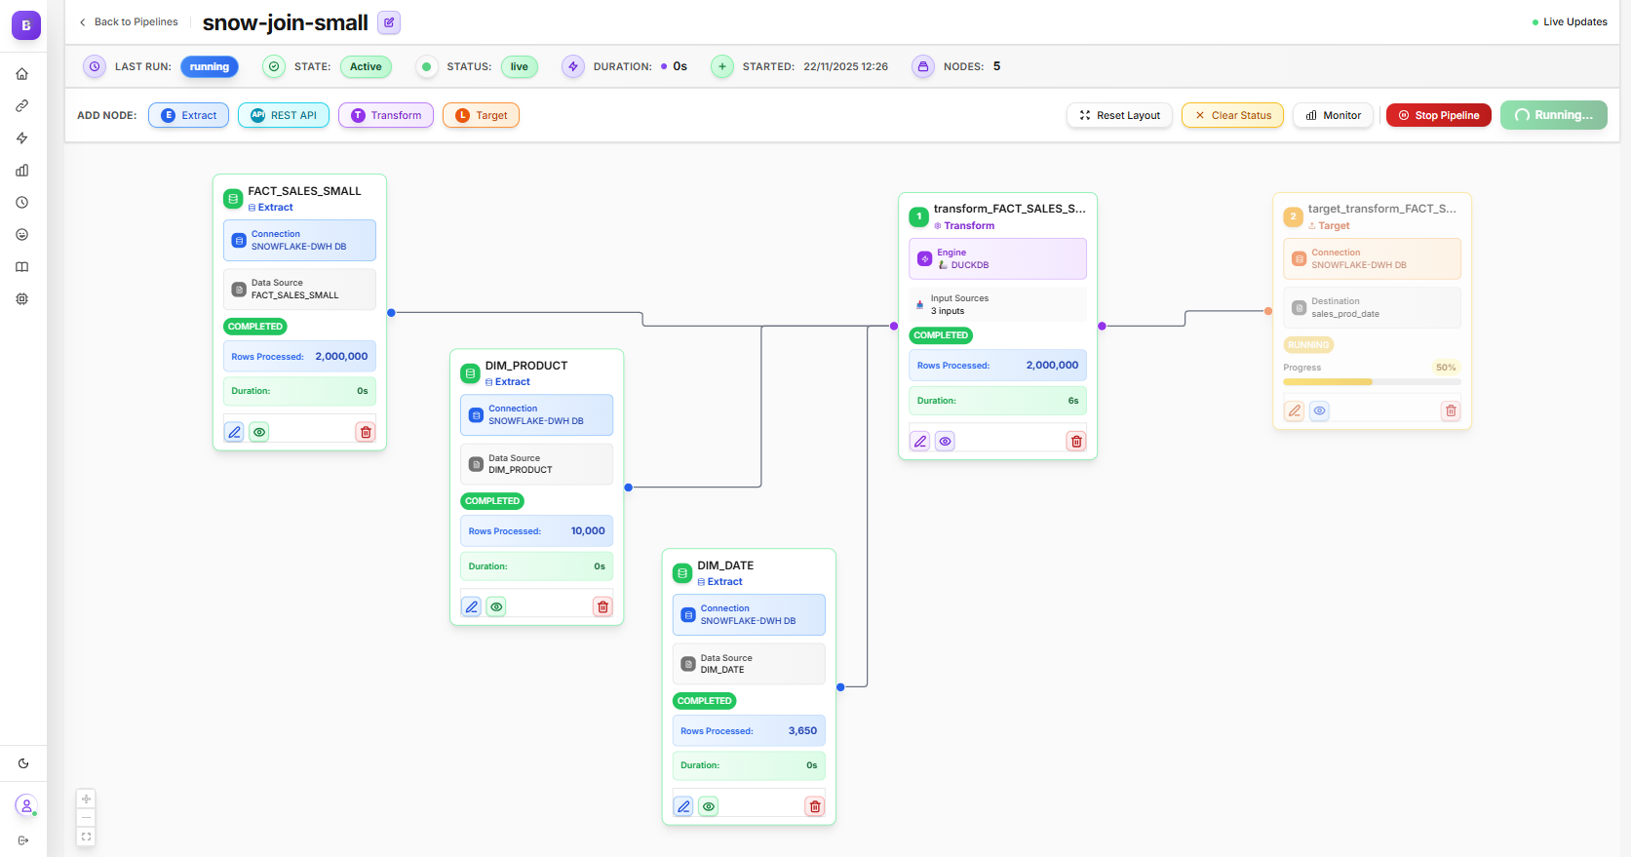Delete the transform_FACT_SALES node
The width and height of the screenshot is (1631, 857).
point(1076,441)
